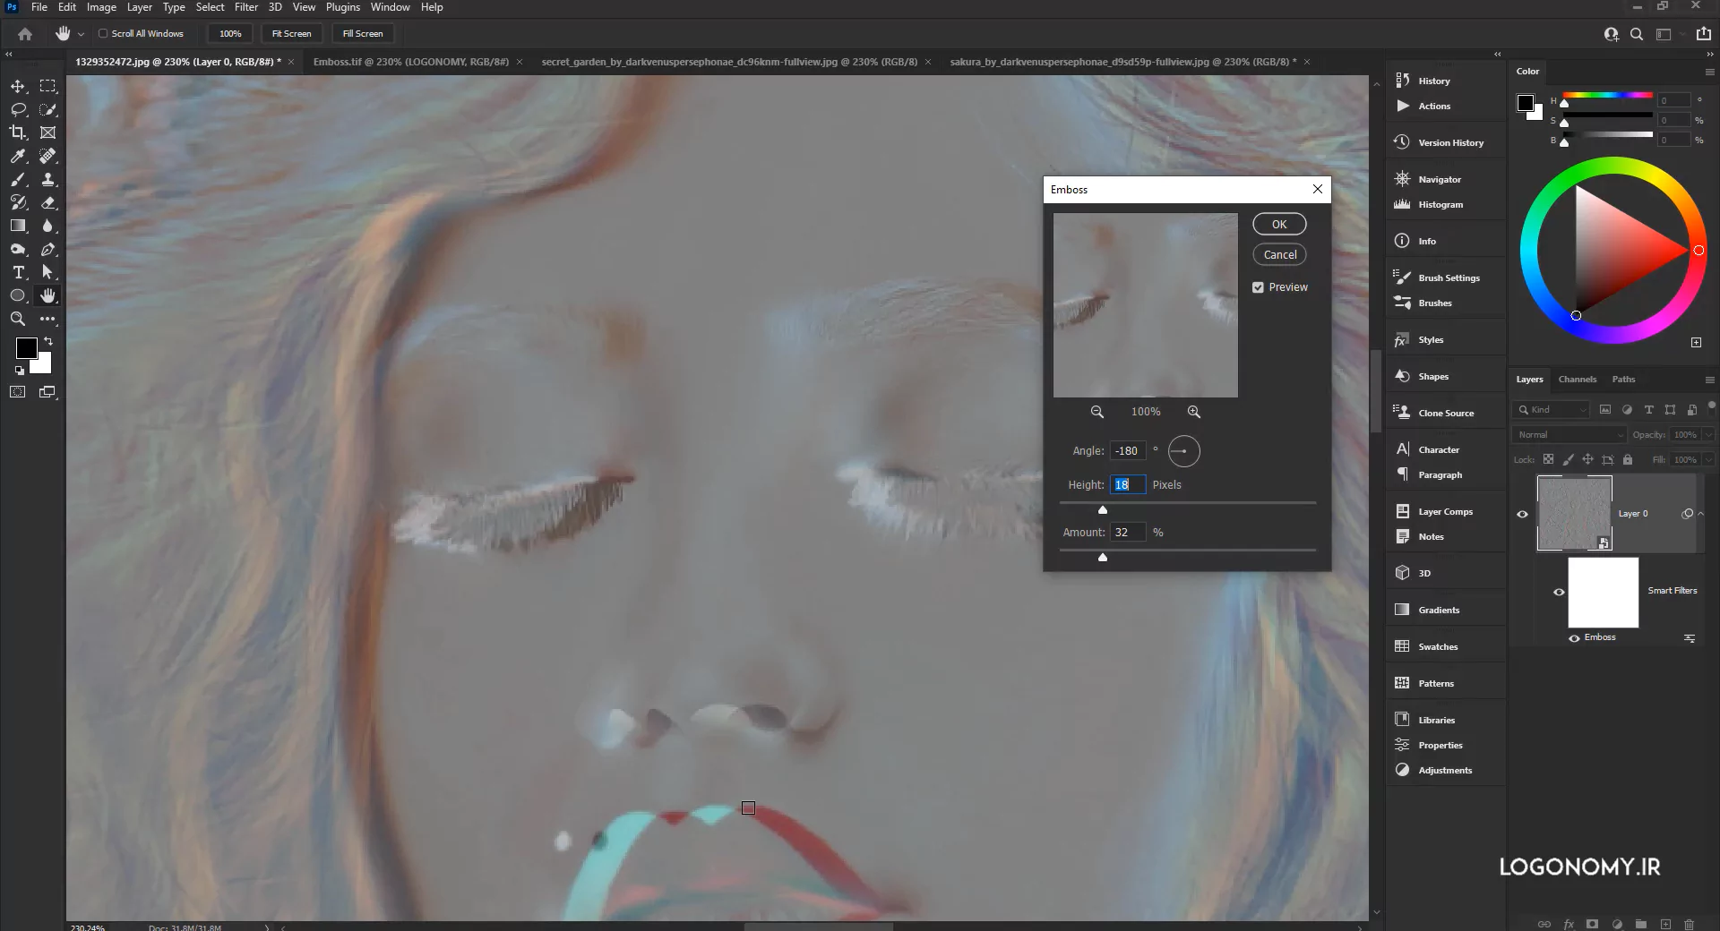Open the Layers panel options menu
The height and width of the screenshot is (931, 1720).
[1709, 380]
